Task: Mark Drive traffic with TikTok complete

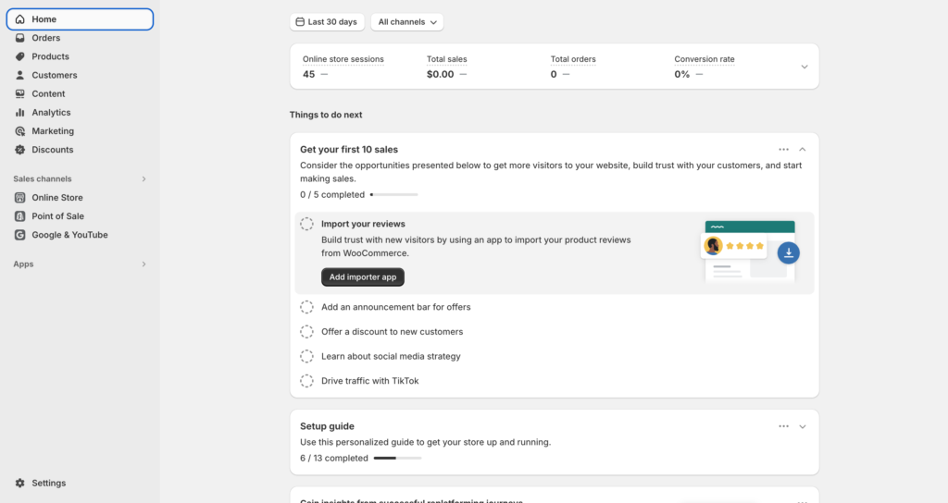Action: (x=307, y=381)
